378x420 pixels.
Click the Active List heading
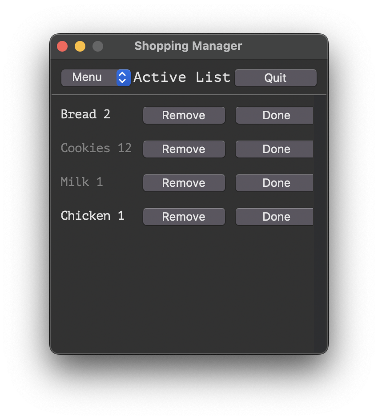pos(182,77)
